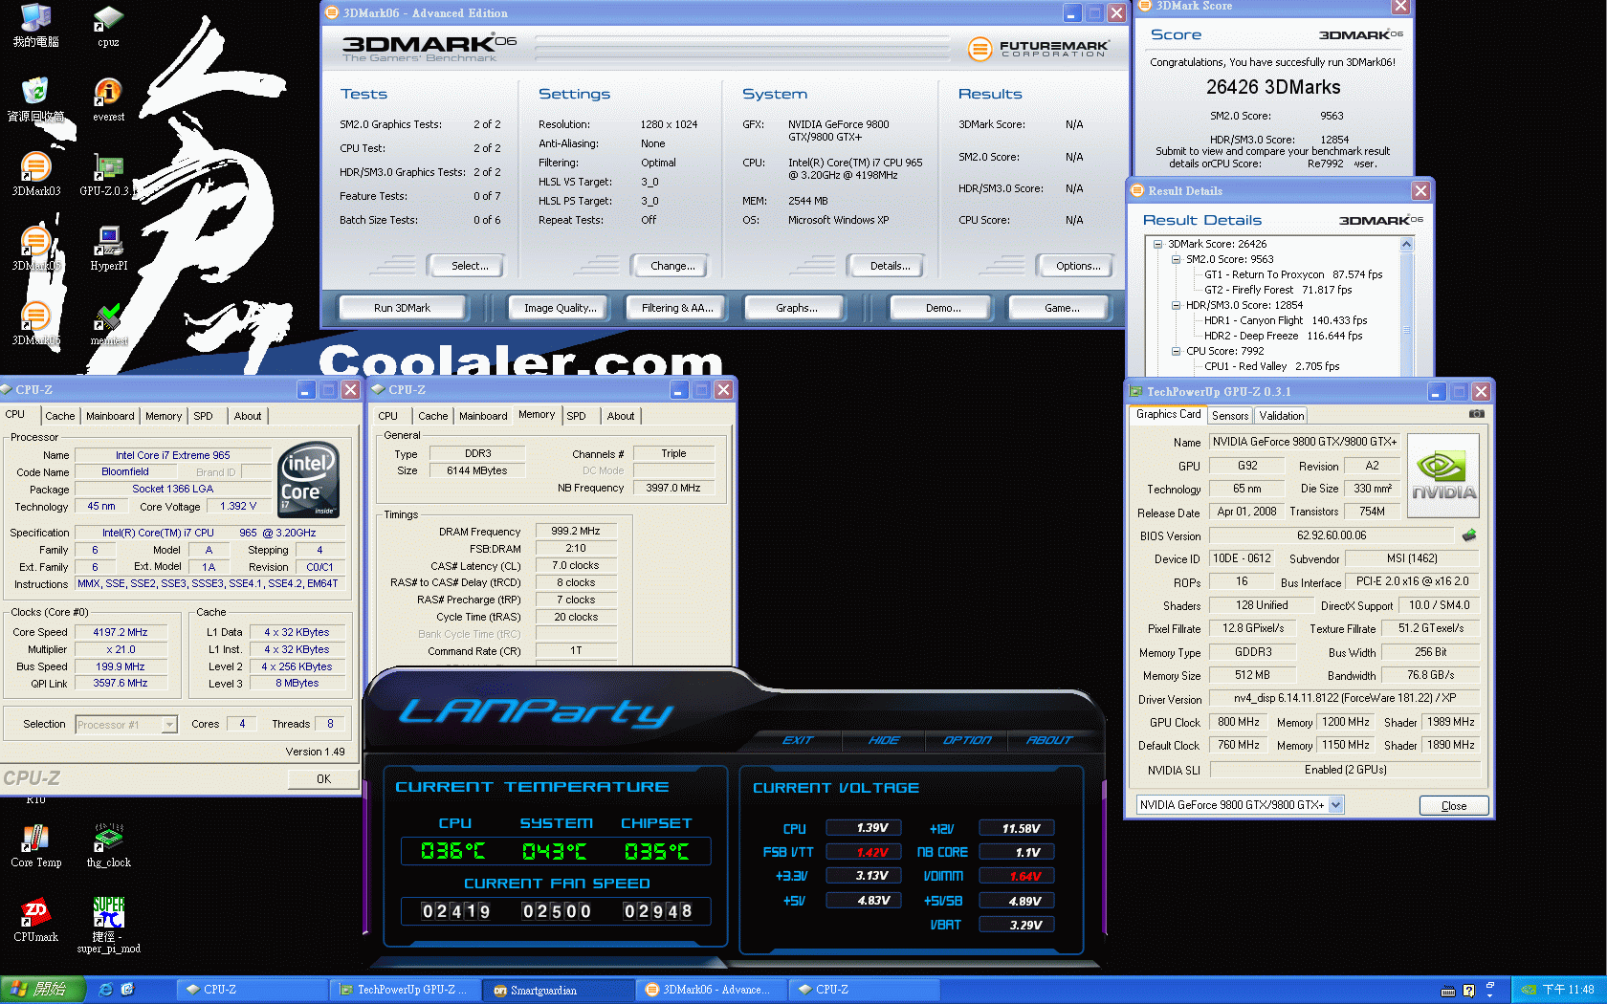Viewport: 1607px width, 1004px height.
Task: Click the 3DMark06 - Advance taskbar button
Action: point(711,990)
